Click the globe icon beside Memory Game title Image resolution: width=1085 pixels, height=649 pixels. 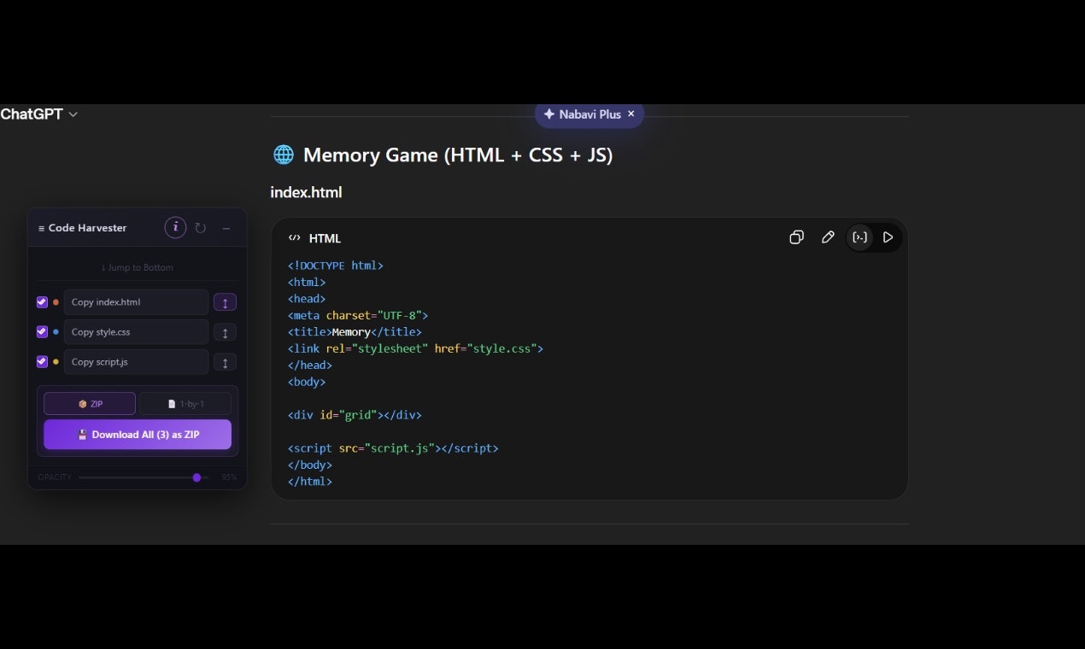point(283,155)
